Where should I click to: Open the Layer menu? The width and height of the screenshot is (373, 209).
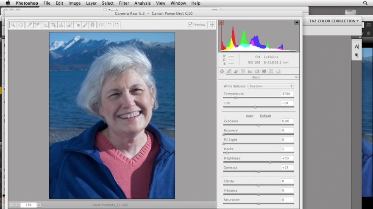click(92, 3)
